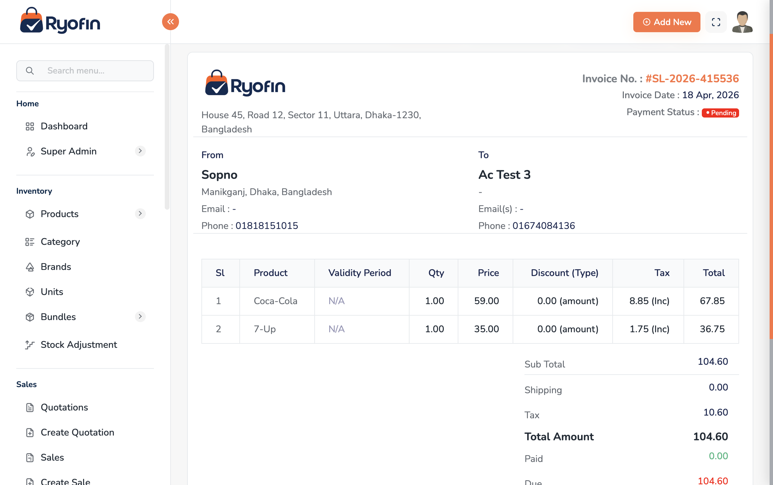This screenshot has width=773, height=485.
Task: Collapse the sidebar with the double-chevron button
Action: click(x=170, y=22)
